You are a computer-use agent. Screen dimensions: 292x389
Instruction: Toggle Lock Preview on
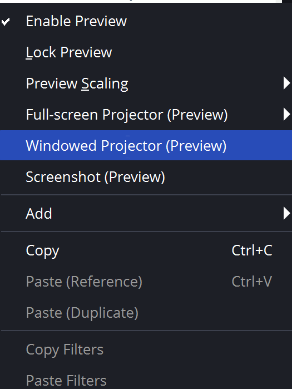click(x=146, y=52)
